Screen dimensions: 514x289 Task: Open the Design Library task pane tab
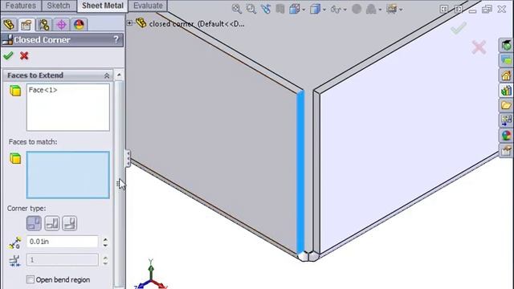[506, 91]
